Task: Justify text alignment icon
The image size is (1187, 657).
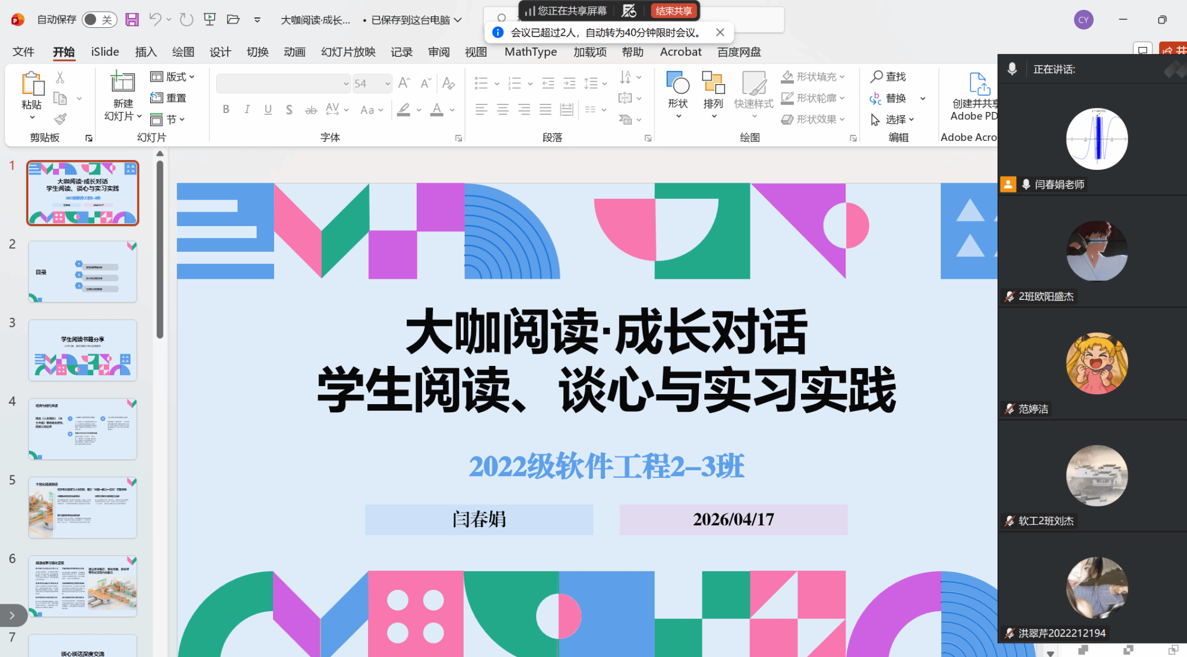Action: tap(545, 109)
